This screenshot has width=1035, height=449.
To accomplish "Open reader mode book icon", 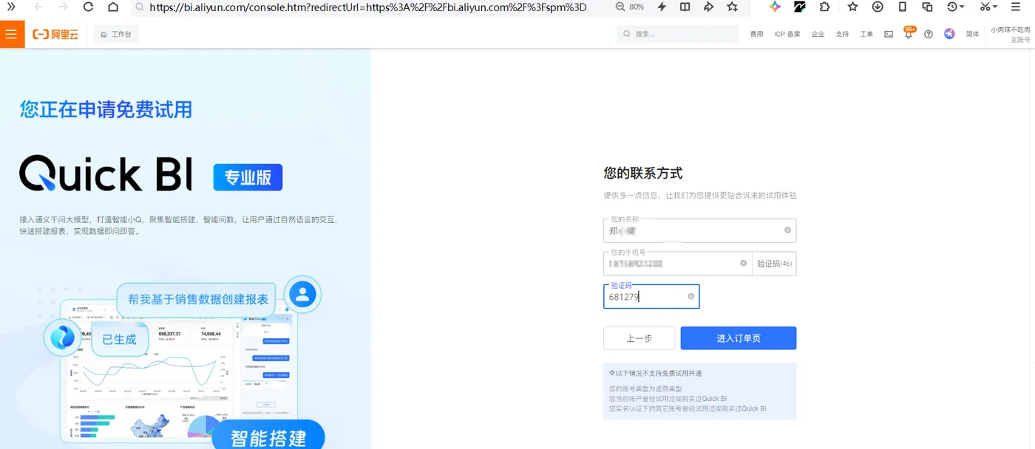I will point(685,7).
